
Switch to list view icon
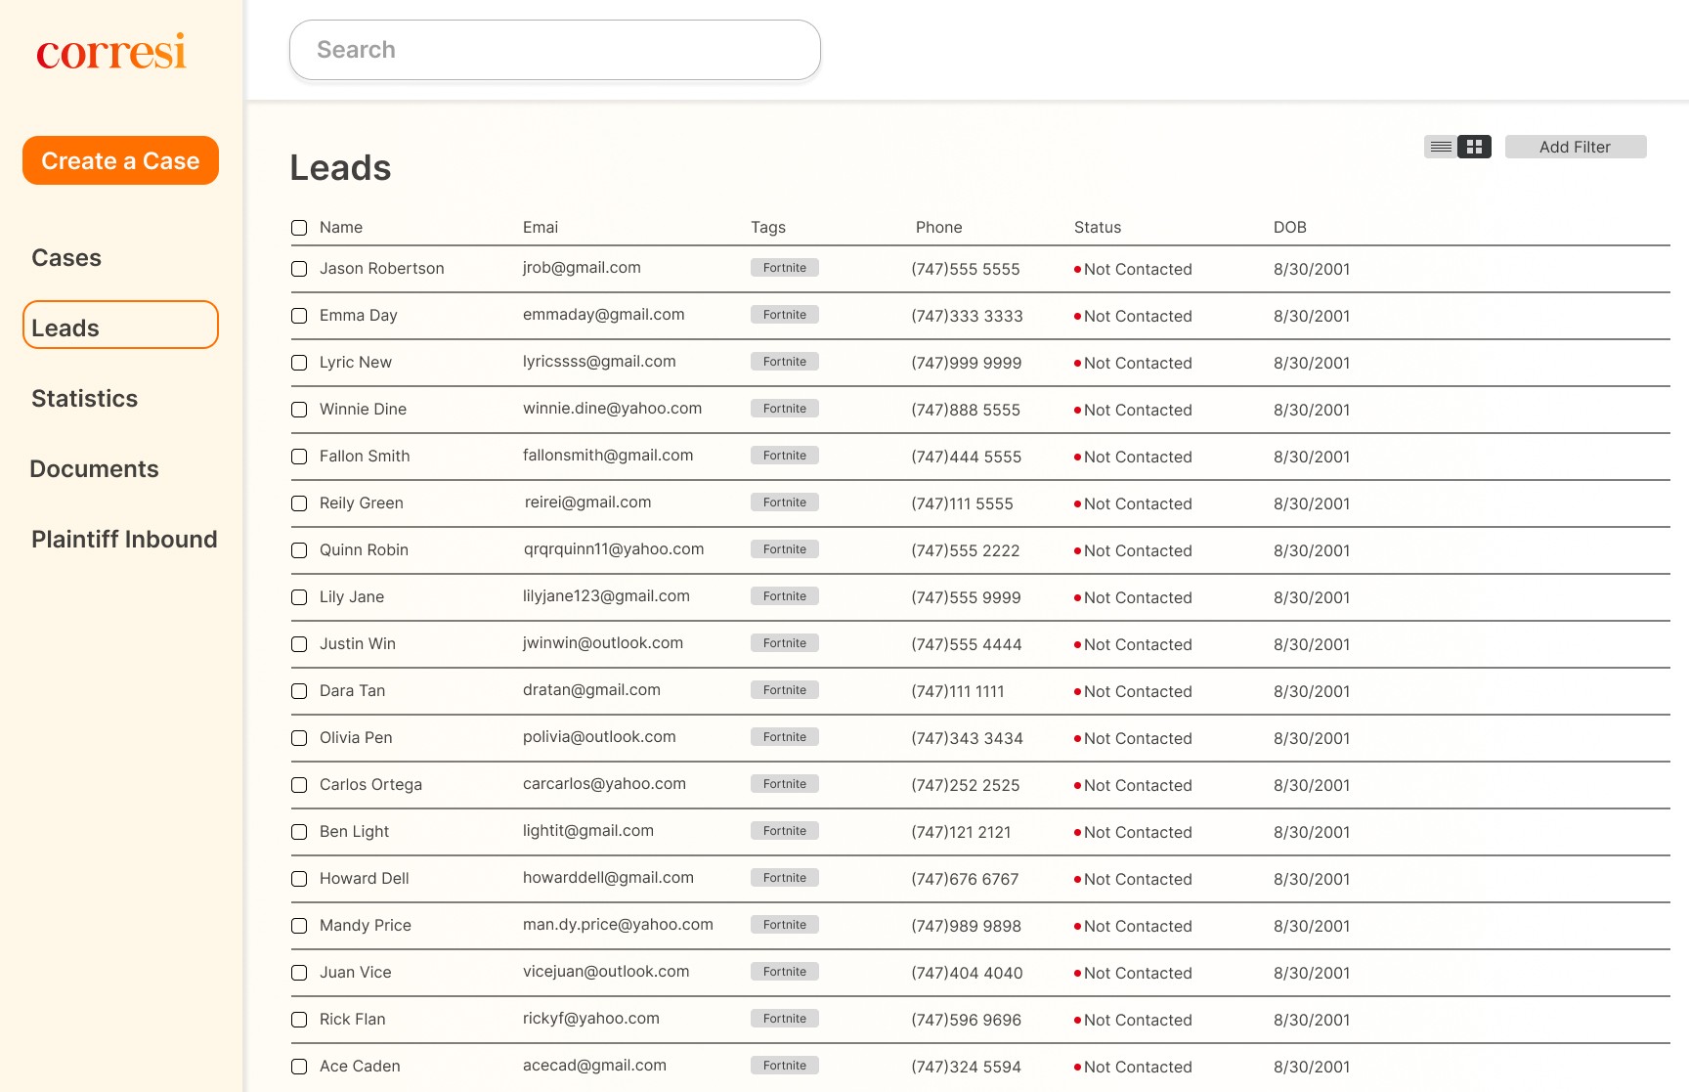pos(1441,147)
